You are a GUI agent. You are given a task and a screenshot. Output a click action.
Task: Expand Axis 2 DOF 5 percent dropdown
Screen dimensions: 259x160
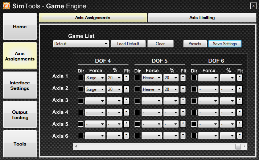pos(171,89)
